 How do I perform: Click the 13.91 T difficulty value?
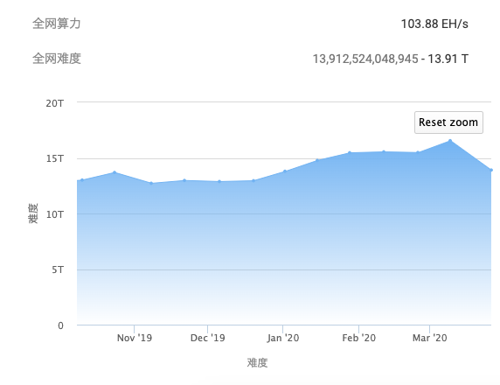click(x=448, y=59)
